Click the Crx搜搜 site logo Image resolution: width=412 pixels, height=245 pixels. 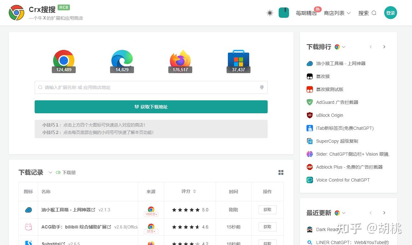(x=16, y=13)
